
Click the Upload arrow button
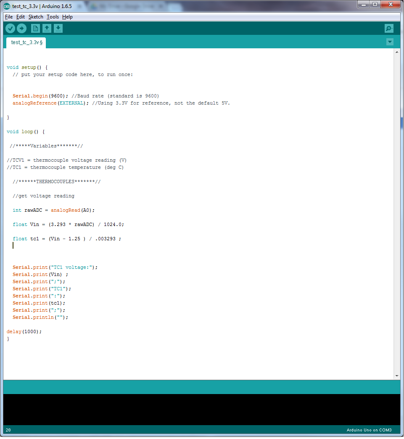click(x=21, y=28)
